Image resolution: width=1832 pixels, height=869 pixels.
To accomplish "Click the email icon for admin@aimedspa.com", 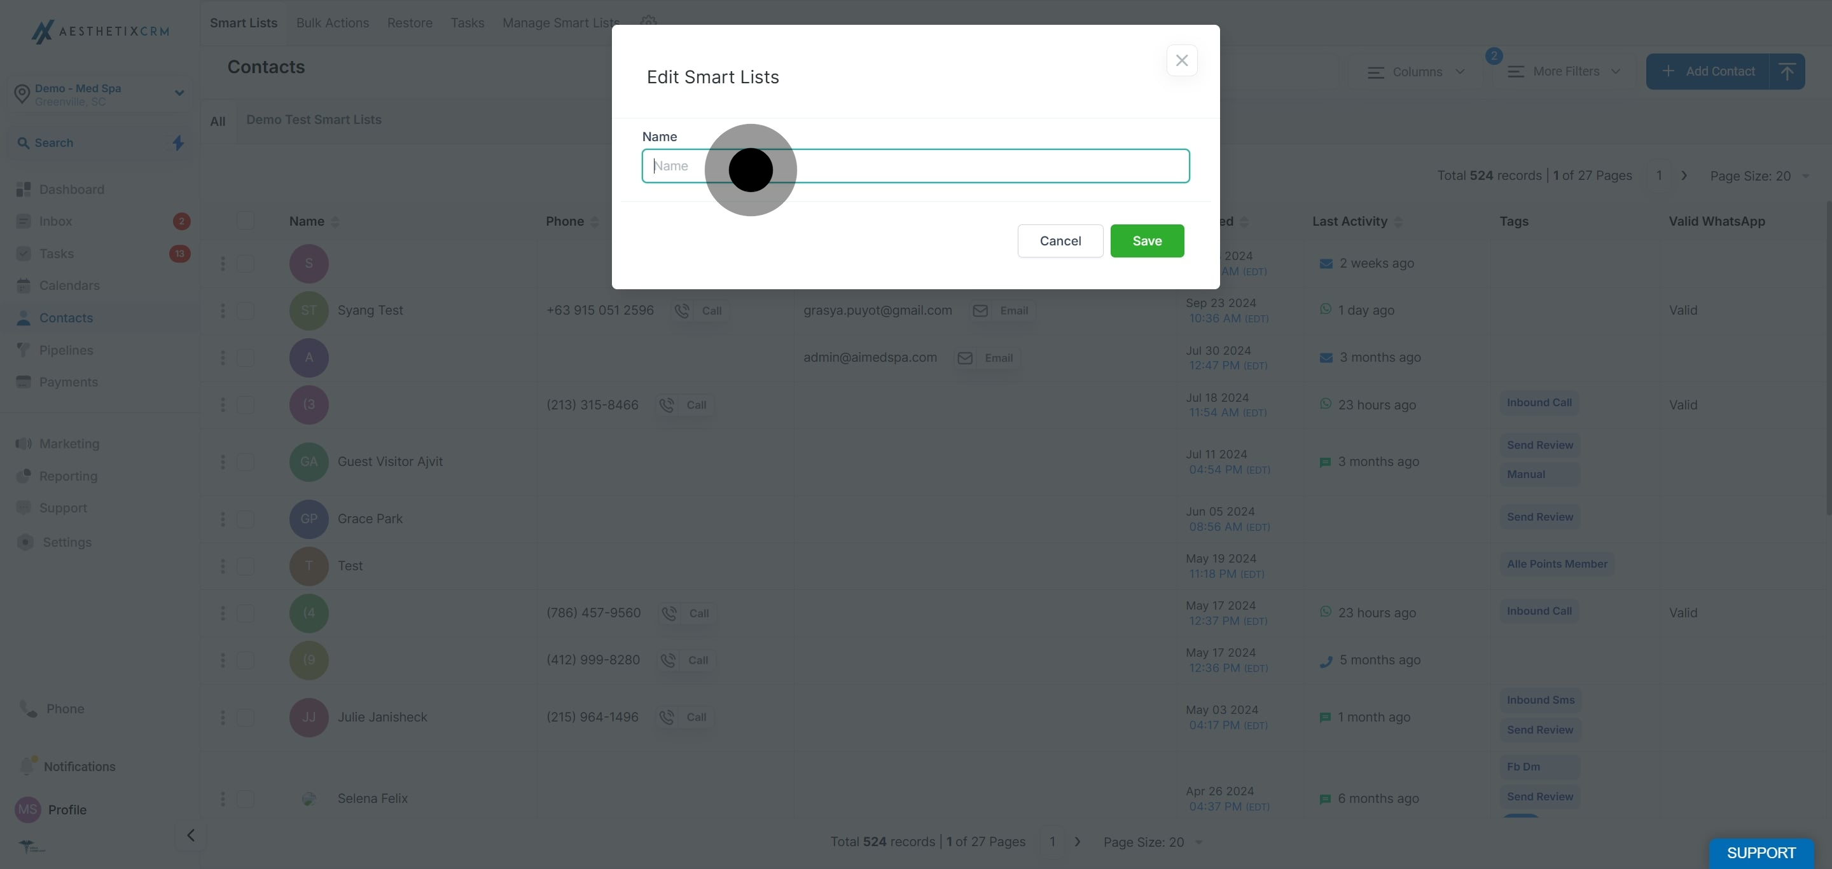I will point(964,358).
